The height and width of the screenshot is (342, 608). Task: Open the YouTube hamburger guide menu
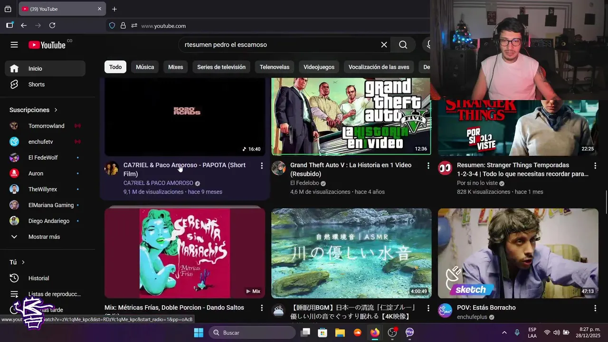click(x=14, y=45)
